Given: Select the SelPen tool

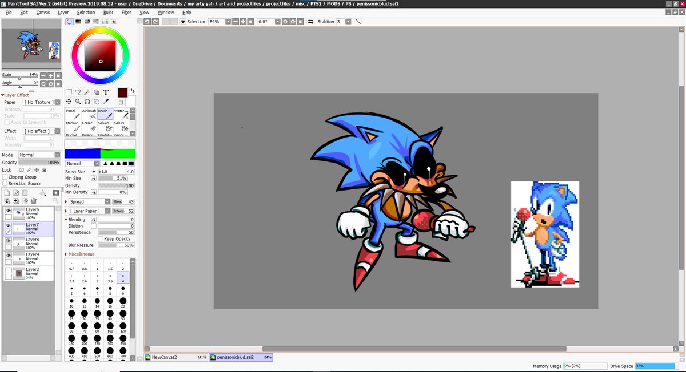Looking at the screenshot, I should (105, 126).
